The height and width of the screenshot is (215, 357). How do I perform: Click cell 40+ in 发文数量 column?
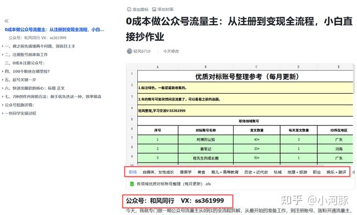257,140
